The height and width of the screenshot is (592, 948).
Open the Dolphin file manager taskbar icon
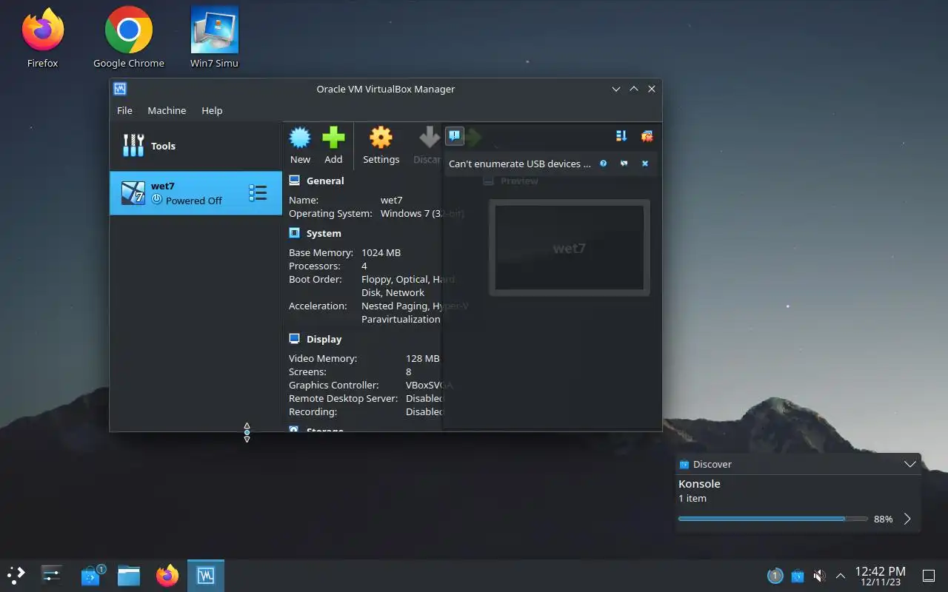pos(129,575)
